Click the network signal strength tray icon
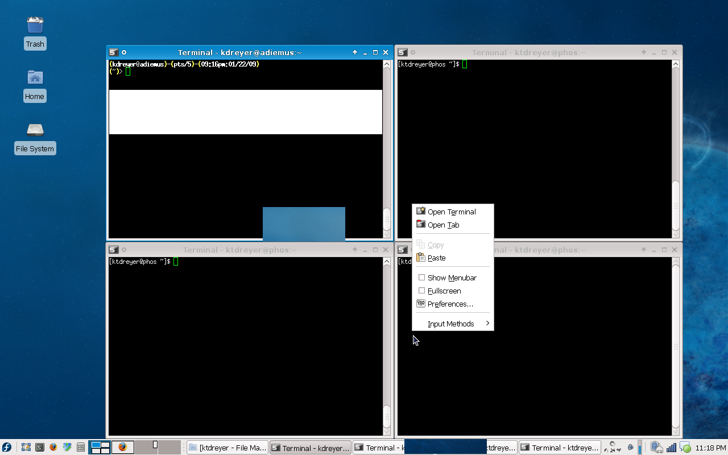The height and width of the screenshot is (455, 728). [x=671, y=448]
